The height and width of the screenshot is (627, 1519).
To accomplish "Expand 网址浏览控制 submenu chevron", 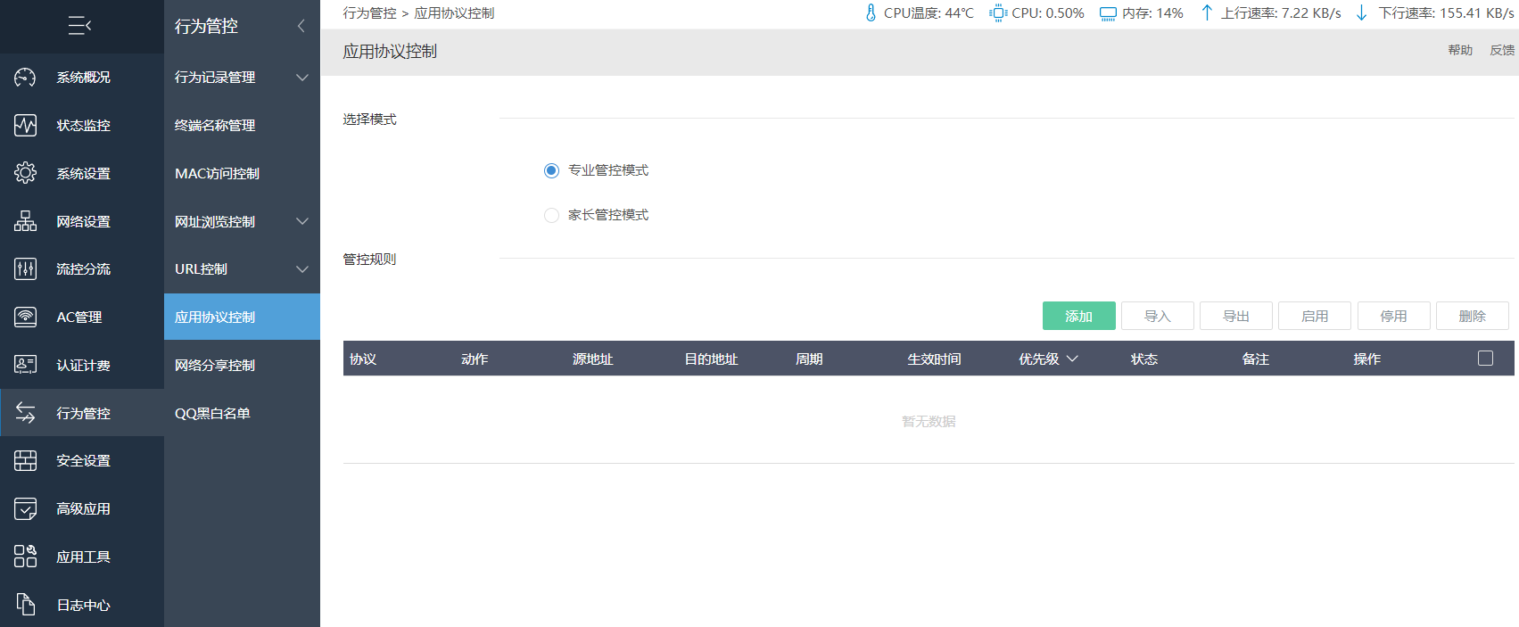I will click(x=302, y=221).
